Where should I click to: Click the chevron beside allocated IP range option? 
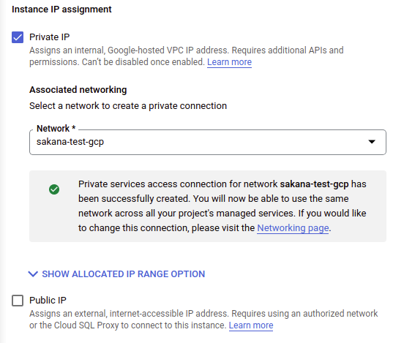tap(33, 274)
